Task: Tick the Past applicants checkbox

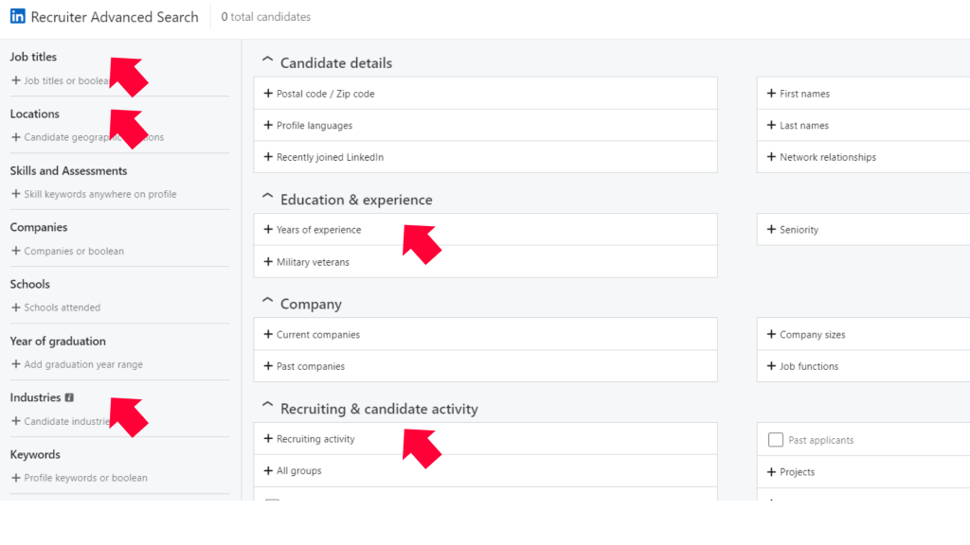Action: pyautogui.click(x=776, y=440)
